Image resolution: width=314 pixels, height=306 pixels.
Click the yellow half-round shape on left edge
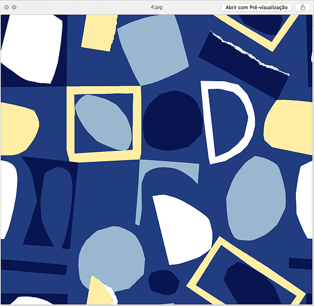20,129
